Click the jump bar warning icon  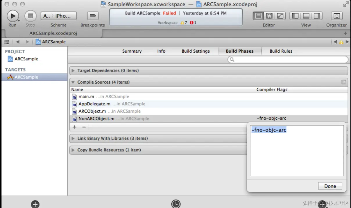[x=341, y=42]
